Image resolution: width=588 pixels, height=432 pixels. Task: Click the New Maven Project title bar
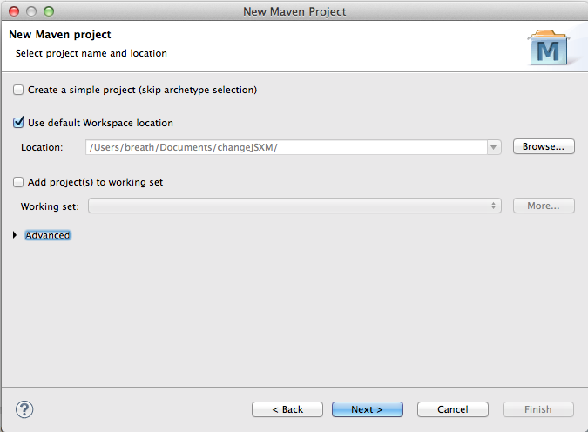[294, 11]
